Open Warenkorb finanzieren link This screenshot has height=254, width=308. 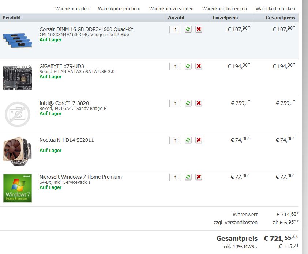coord(225,9)
